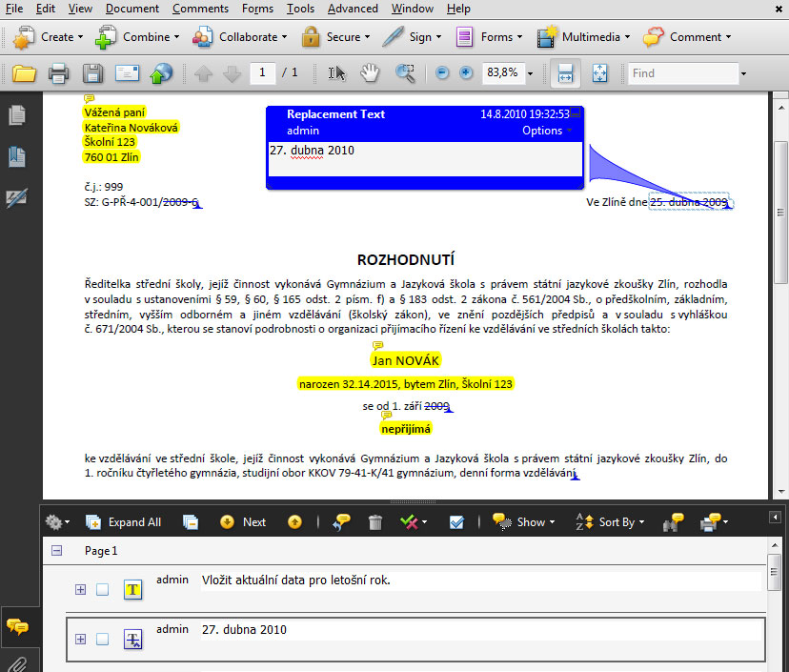Toggle checkmark icon in comments toolbar

[455, 522]
